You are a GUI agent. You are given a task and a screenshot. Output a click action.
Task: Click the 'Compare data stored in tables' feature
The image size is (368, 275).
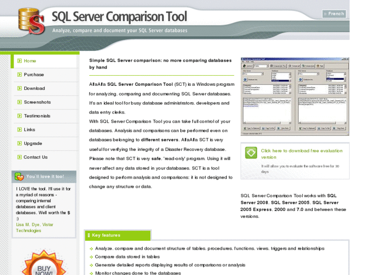click(x=127, y=257)
